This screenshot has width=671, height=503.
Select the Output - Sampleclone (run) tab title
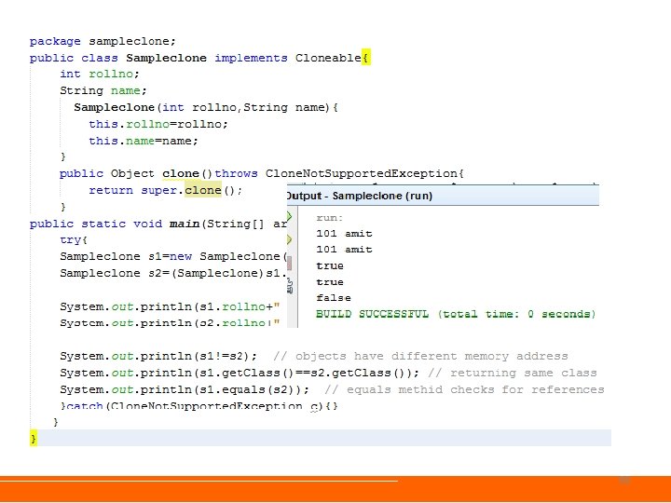click(359, 196)
